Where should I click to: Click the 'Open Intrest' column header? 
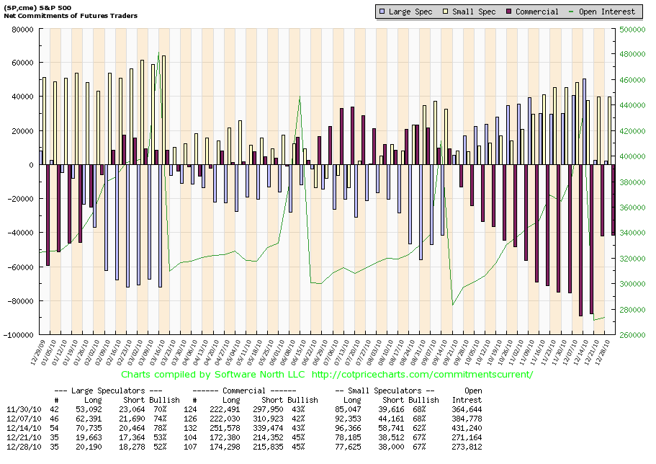(x=467, y=396)
